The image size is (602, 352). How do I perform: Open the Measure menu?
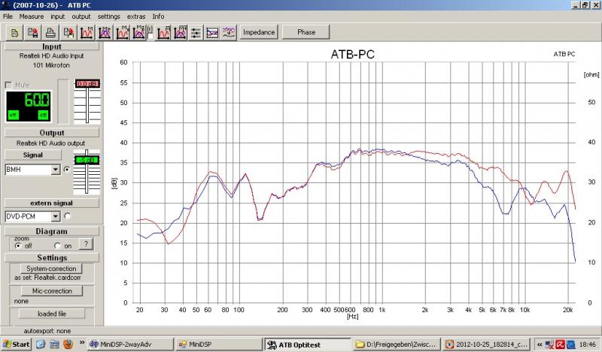pos(32,17)
